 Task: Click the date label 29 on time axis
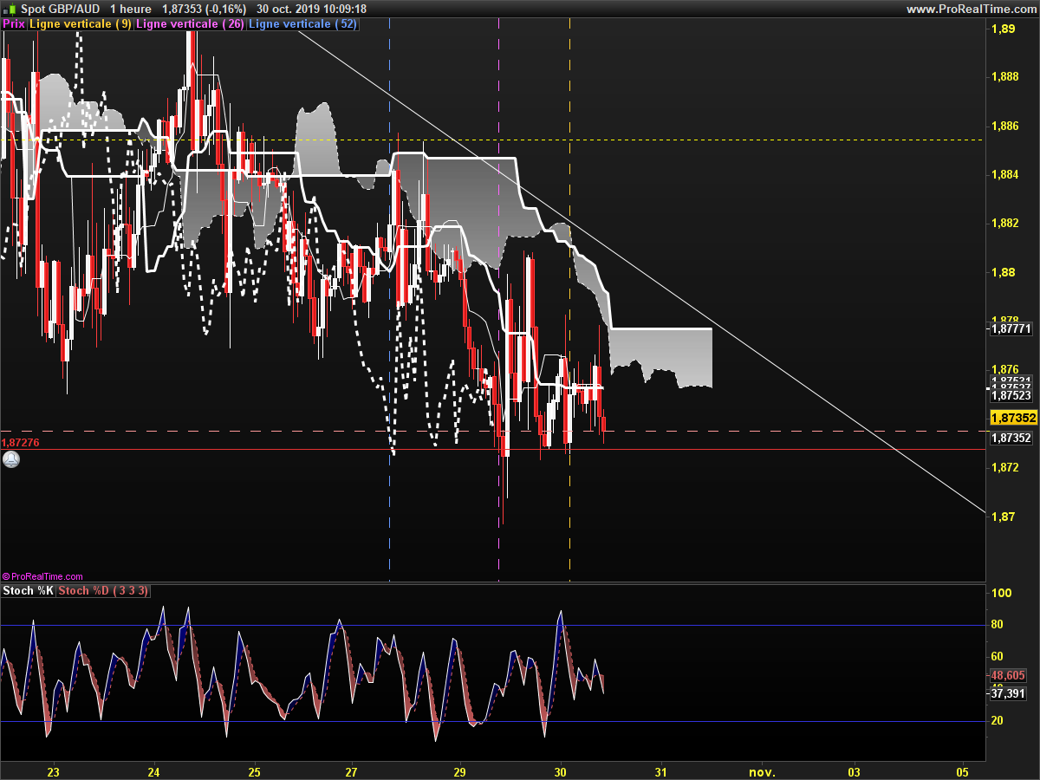point(459,770)
